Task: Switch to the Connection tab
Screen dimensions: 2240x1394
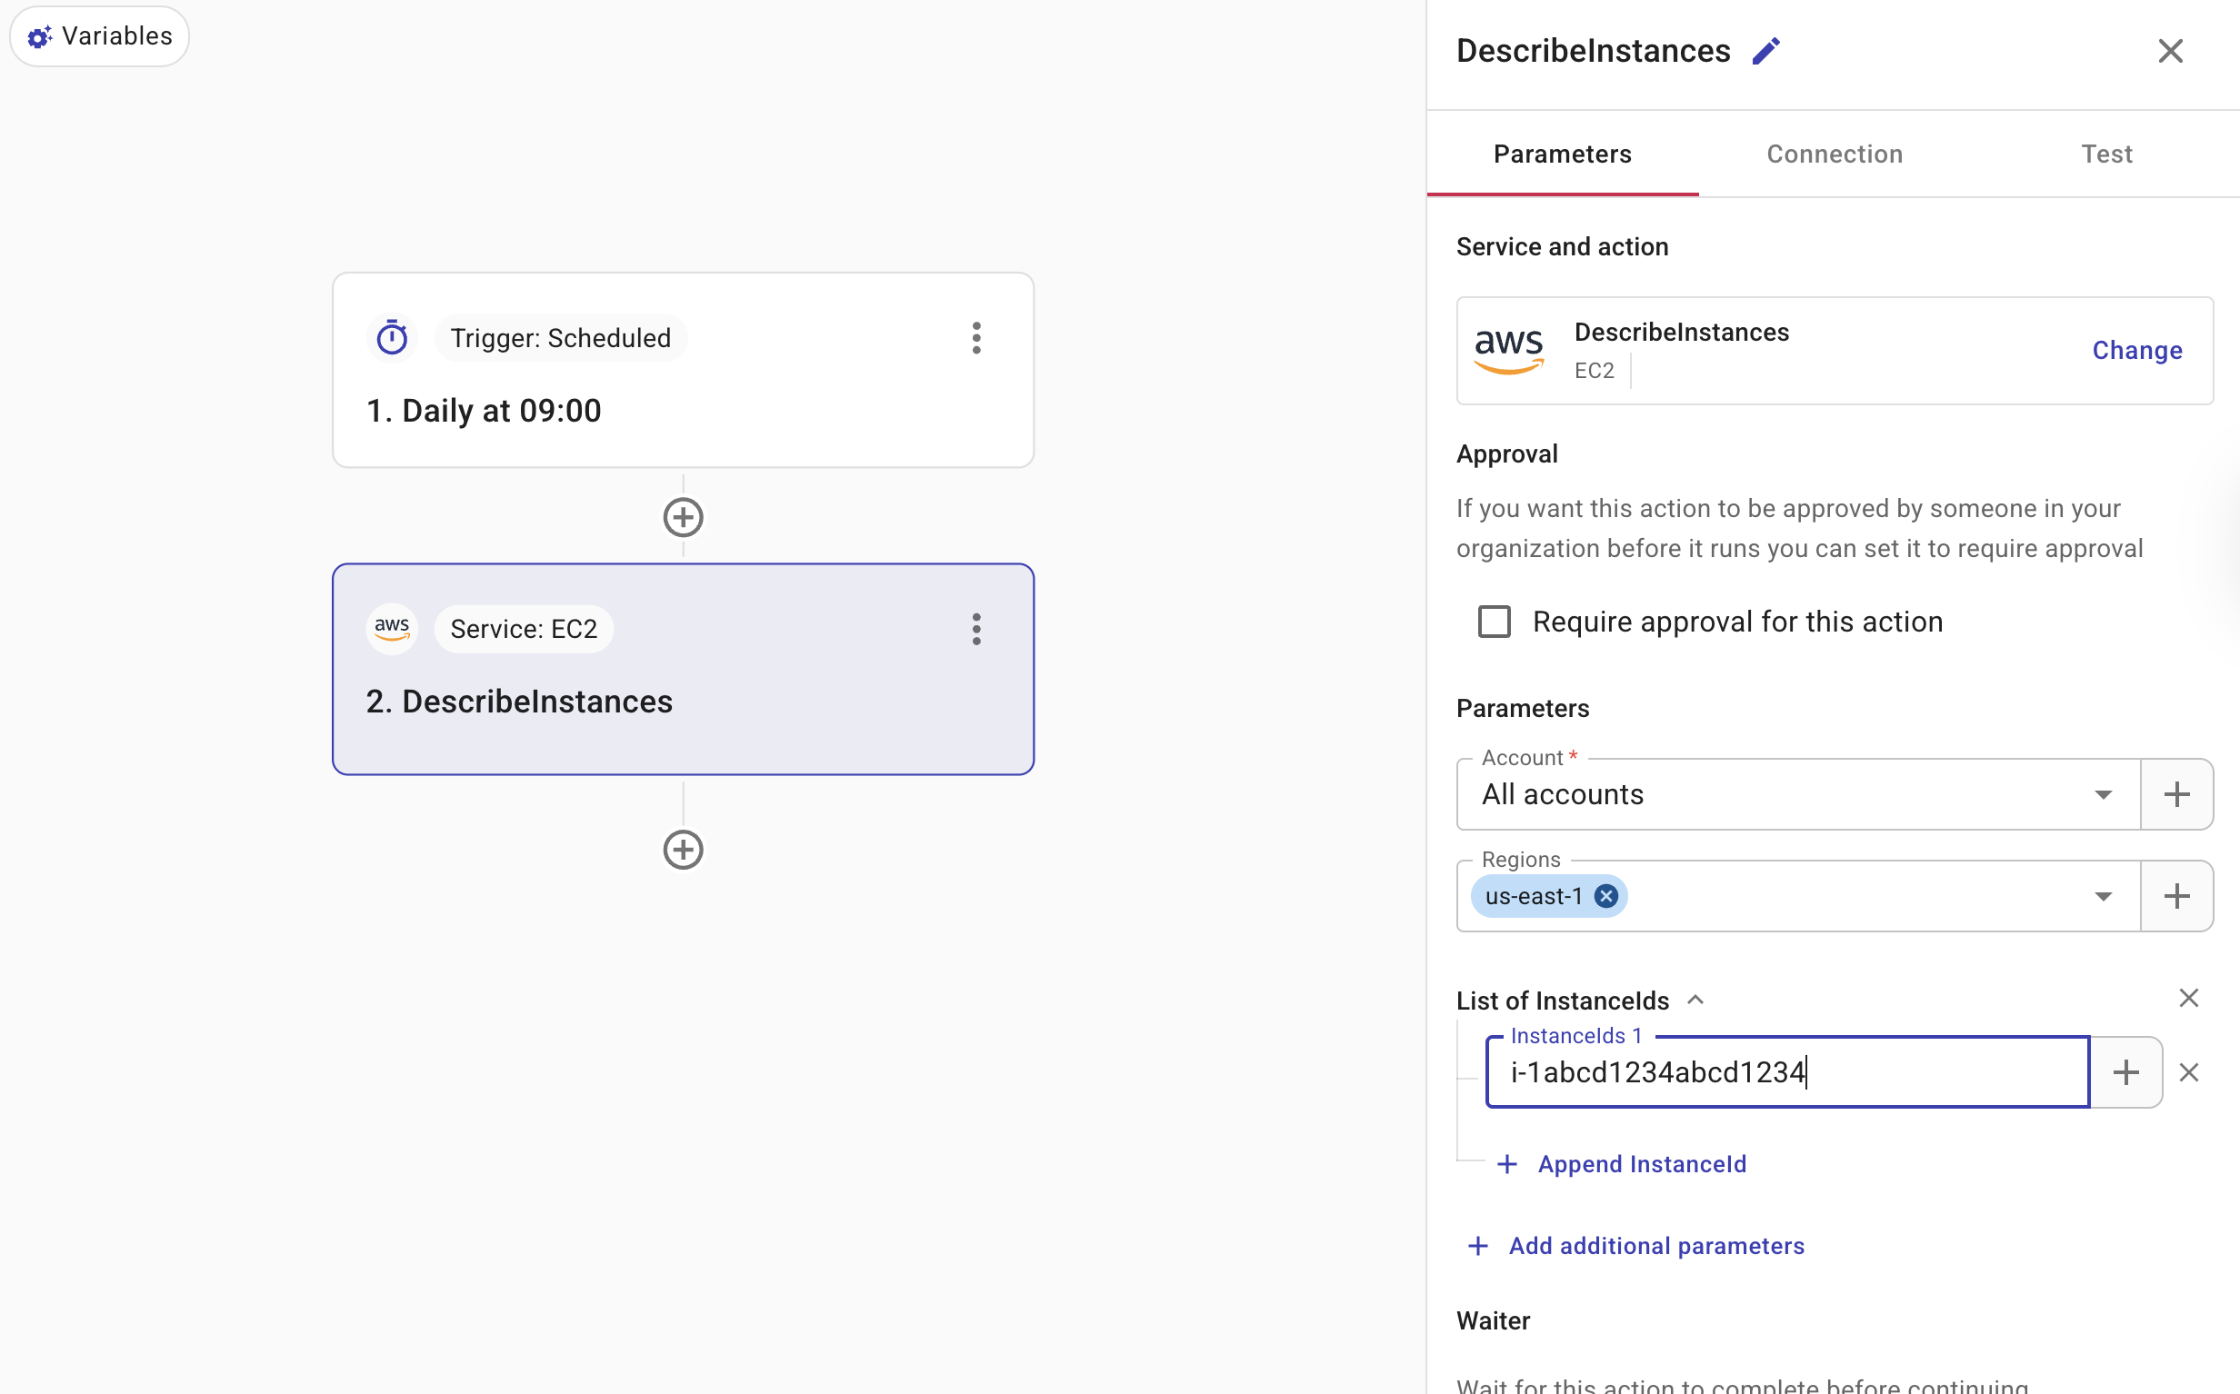Action: [x=1835, y=154]
